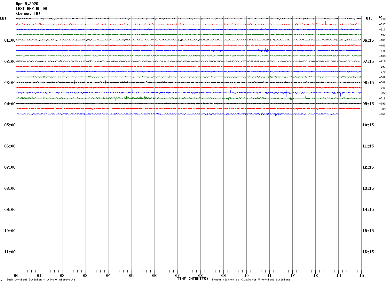Click the '00' minute axis label
Image resolution: width=387 pixels, height=284 pixels.
[x=16, y=276]
